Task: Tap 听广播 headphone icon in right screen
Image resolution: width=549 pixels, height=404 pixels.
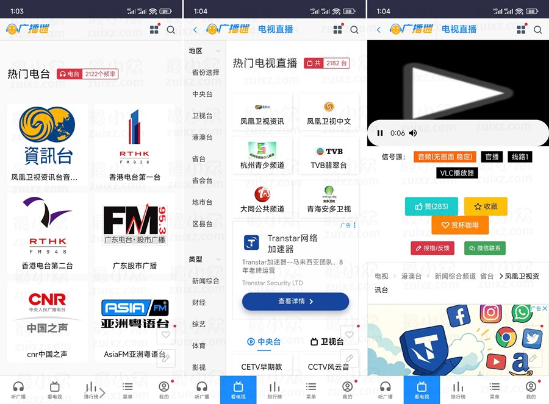Action: (385, 386)
